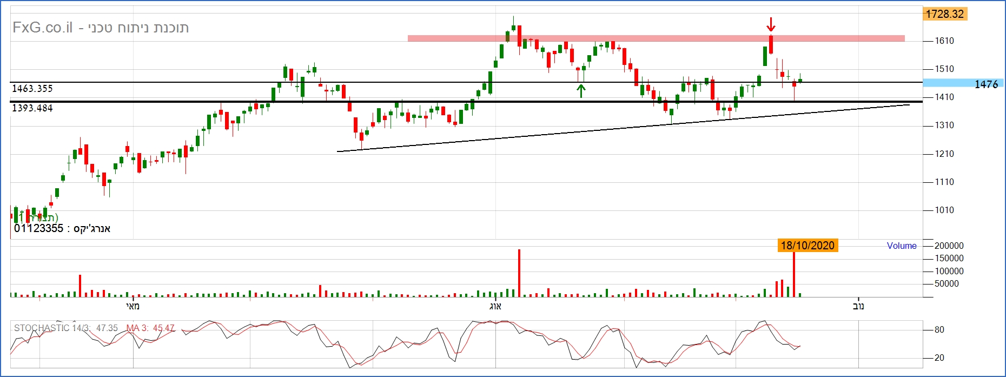Click the blue Volume panel label
Viewport: 1006px width, 377px height.
click(902, 246)
